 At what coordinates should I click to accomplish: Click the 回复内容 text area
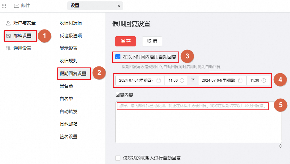coord(198,125)
